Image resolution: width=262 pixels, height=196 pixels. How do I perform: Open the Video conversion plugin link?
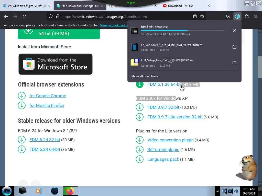point(170,140)
